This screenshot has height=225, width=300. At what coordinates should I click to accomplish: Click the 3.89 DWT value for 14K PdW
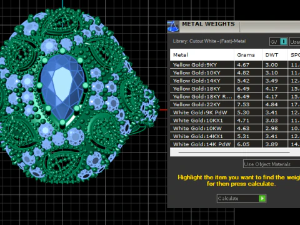coord(271,144)
